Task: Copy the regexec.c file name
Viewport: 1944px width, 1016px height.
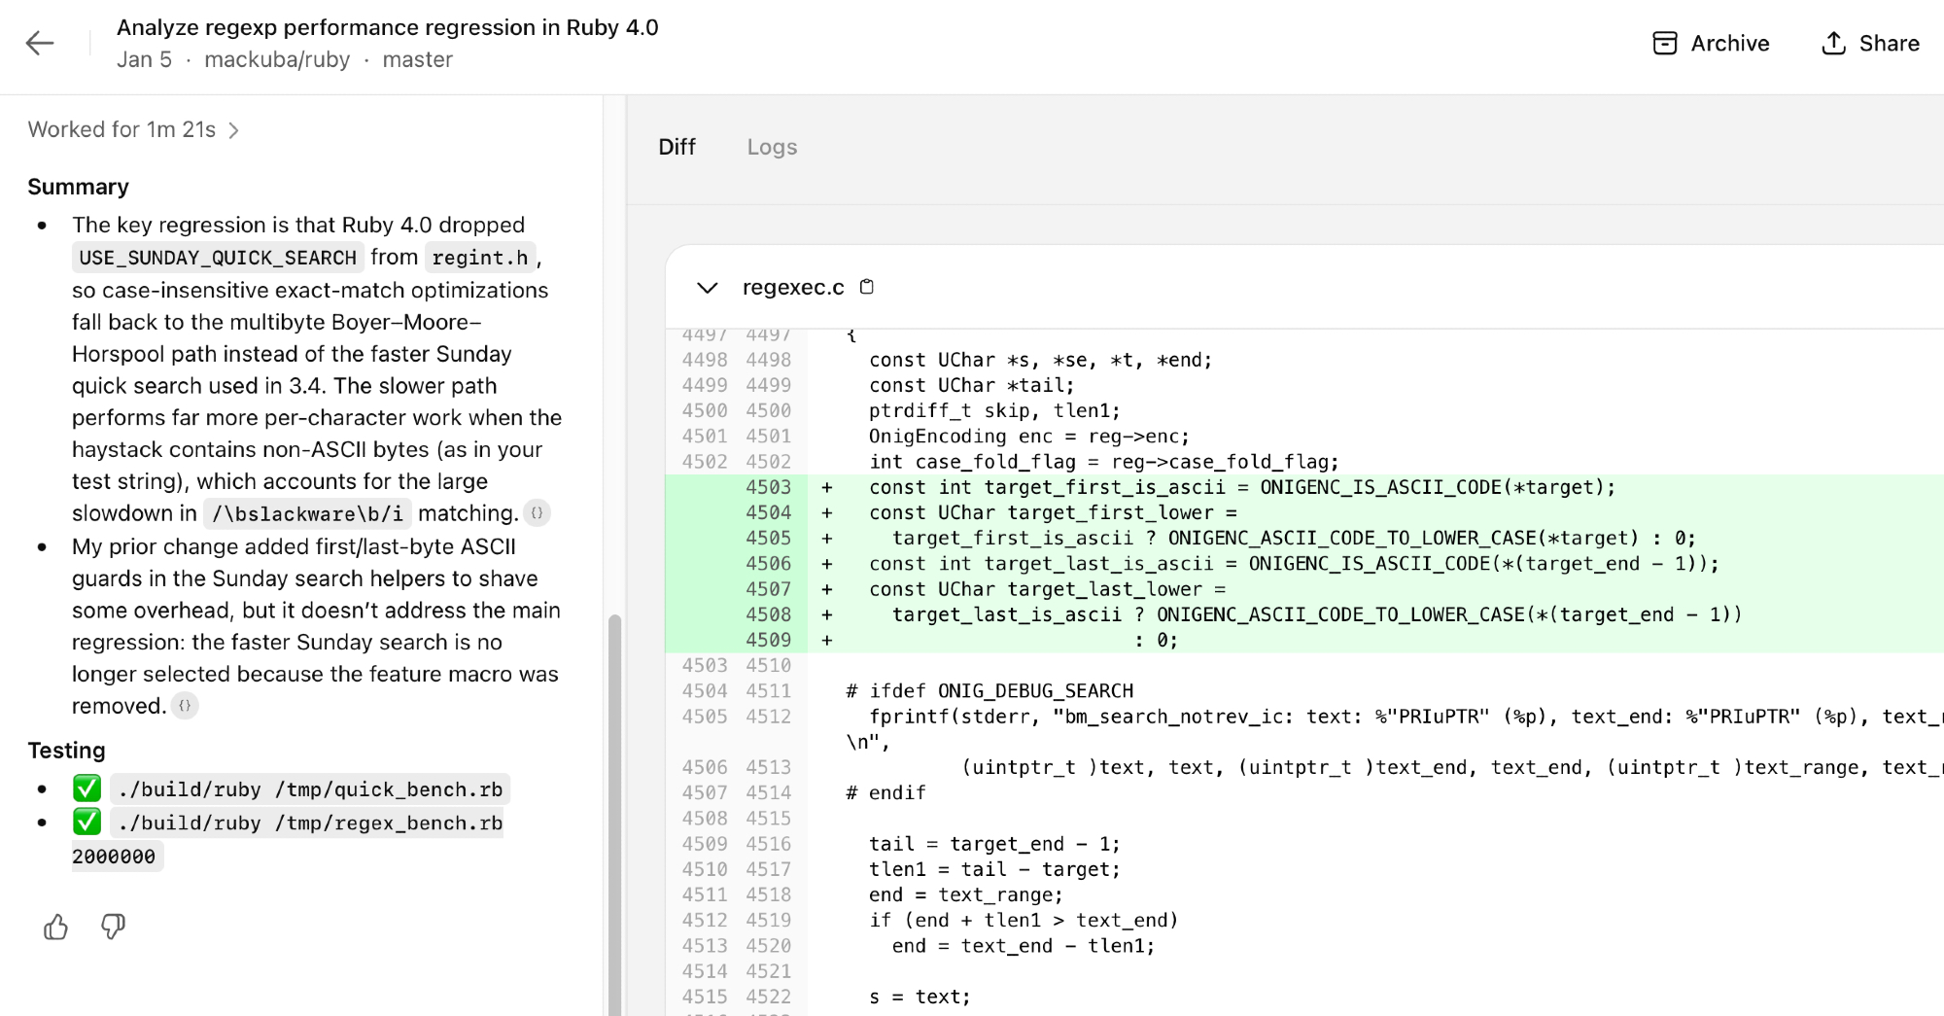Action: pos(867,287)
